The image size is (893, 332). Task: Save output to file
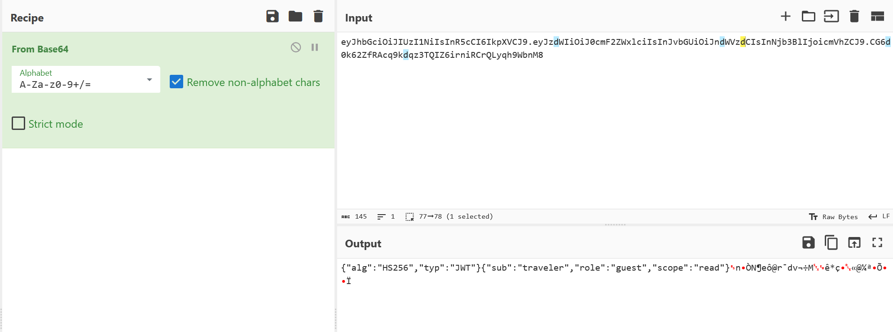[x=809, y=243]
